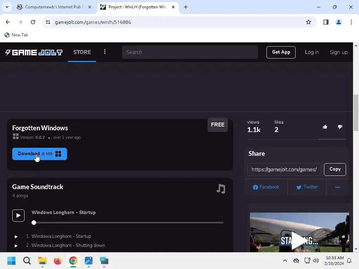Open the Chrome three-dot menu
The height and width of the screenshot is (269, 359).
coord(351,22)
